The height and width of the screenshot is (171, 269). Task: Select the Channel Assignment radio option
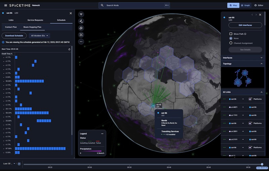[231, 43]
